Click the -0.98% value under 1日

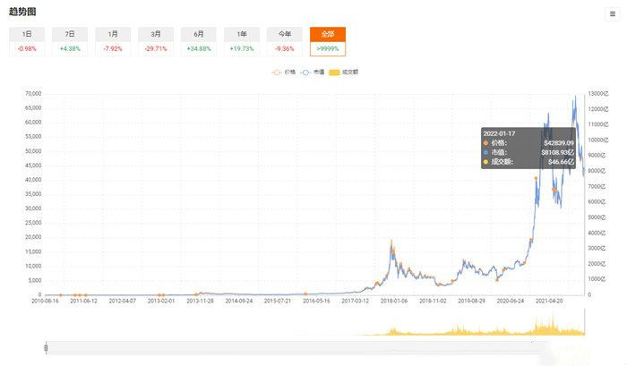click(x=27, y=48)
